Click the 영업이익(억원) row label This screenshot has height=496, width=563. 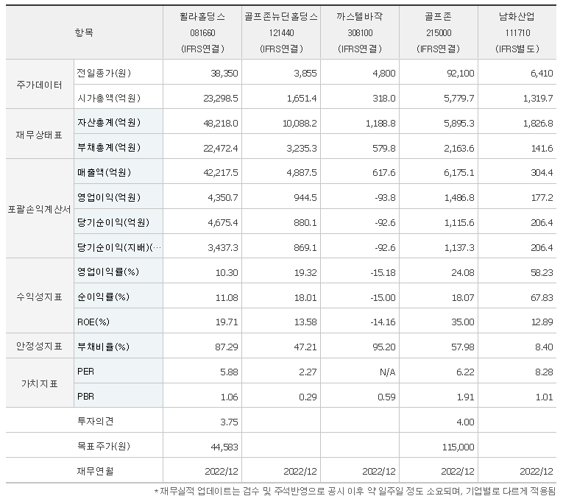pyautogui.click(x=109, y=197)
